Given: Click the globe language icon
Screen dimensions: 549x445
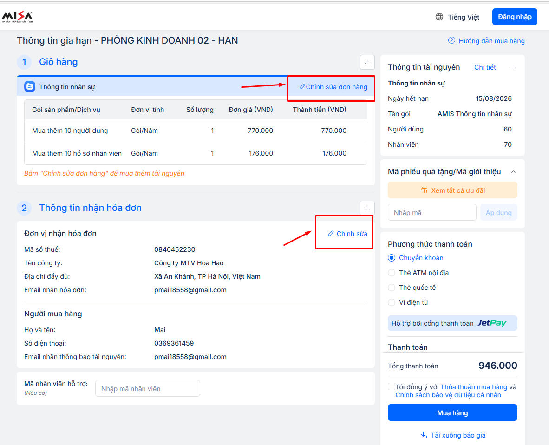Looking at the screenshot, I should point(439,17).
